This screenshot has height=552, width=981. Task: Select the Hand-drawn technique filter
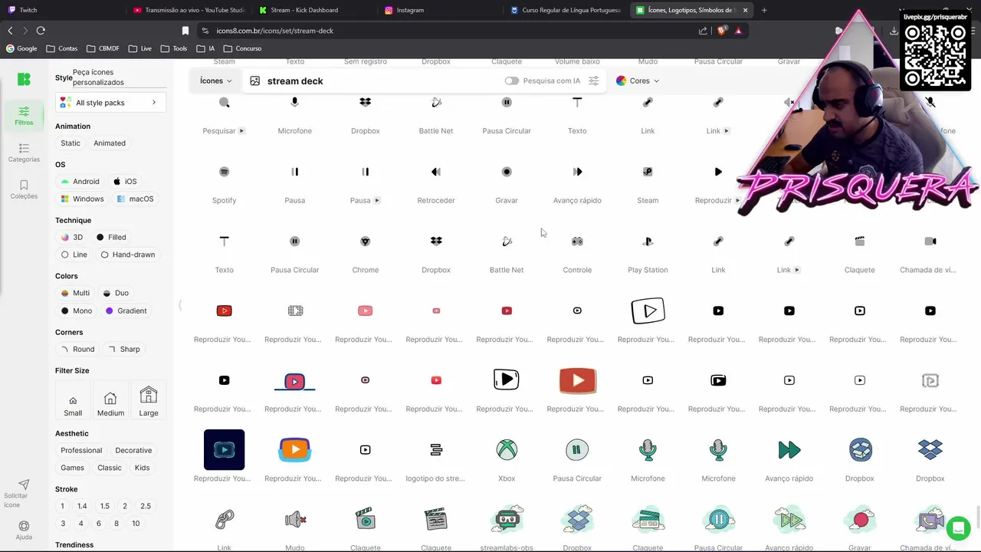[128, 255]
